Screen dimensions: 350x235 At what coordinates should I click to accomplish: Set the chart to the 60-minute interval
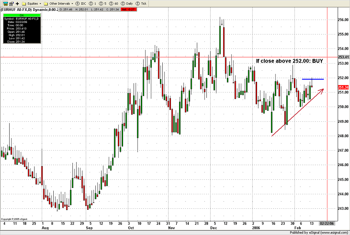click(x=113, y=3)
